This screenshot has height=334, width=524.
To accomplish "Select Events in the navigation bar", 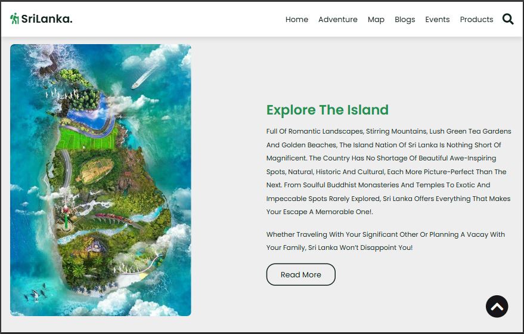I will pos(437,20).
